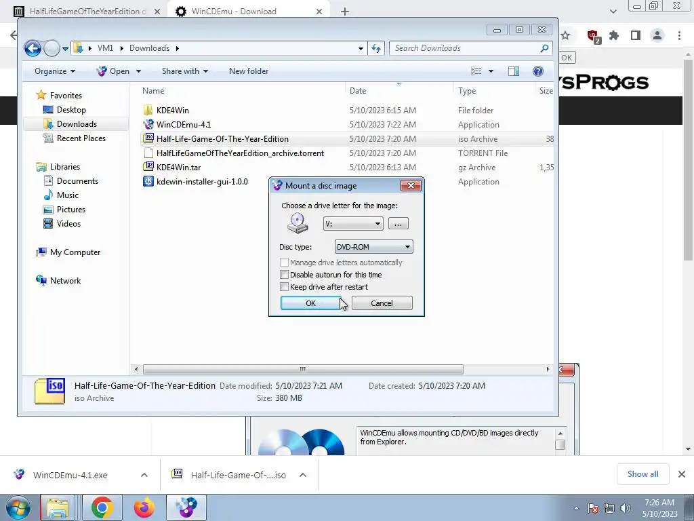Click the search magnifier in Search Downloads
This screenshot has height=521, width=694.
544,48
